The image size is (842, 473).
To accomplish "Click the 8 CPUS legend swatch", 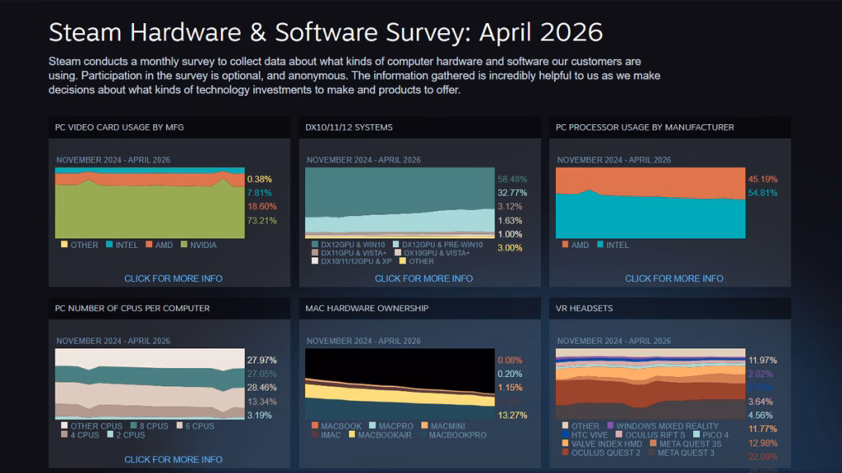I will click(x=134, y=426).
